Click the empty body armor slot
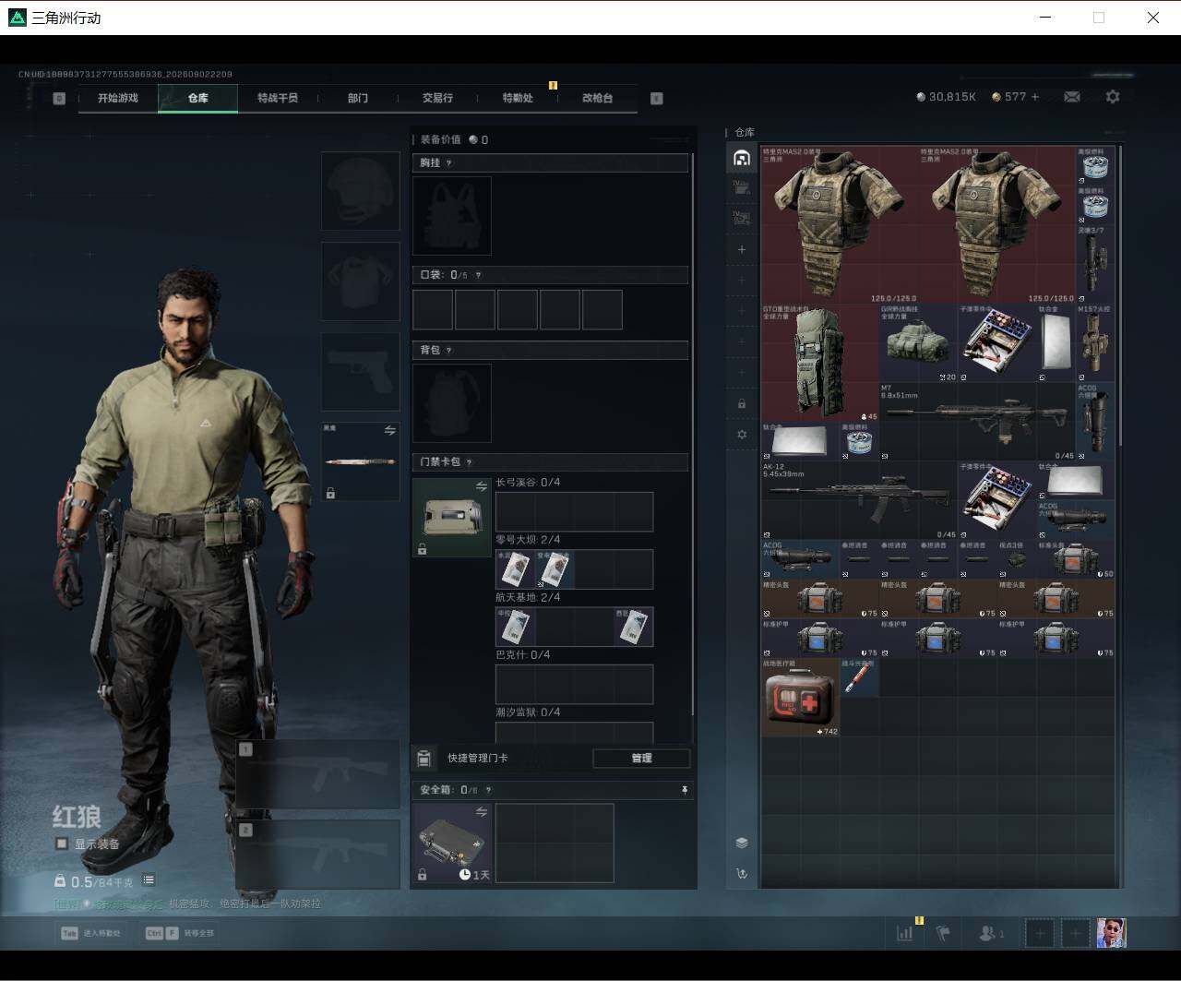1181x981 pixels. tap(360, 281)
